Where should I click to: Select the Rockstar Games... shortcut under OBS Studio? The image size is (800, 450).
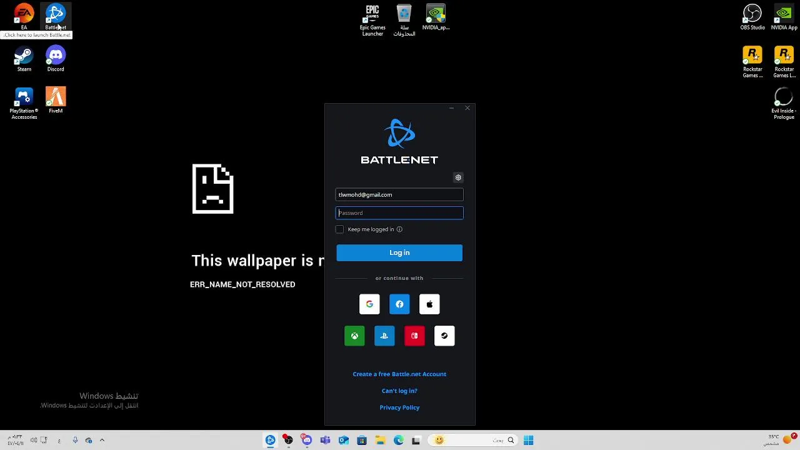(x=752, y=62)
